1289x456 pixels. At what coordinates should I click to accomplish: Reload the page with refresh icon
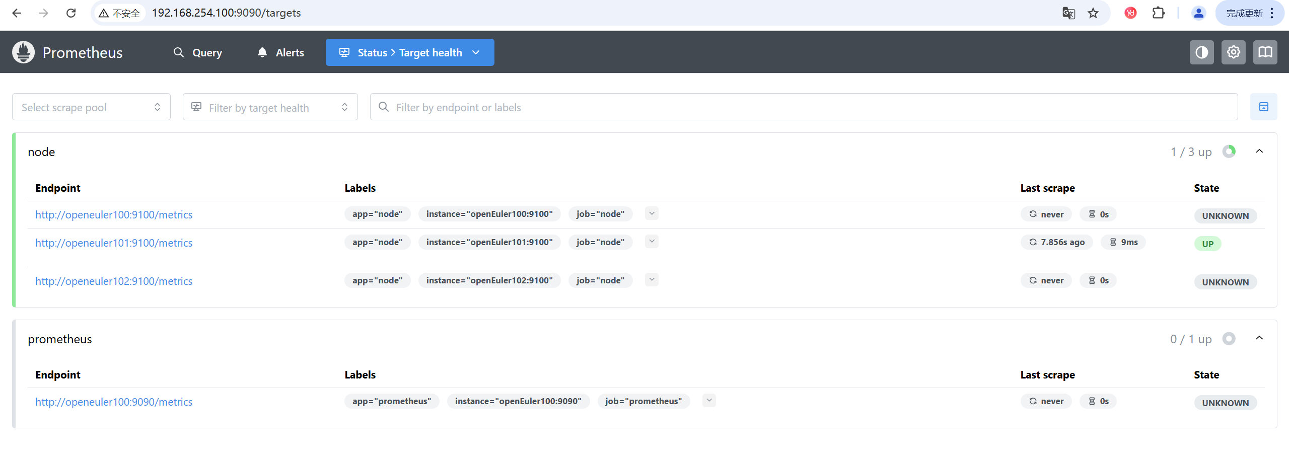(71, 13)
